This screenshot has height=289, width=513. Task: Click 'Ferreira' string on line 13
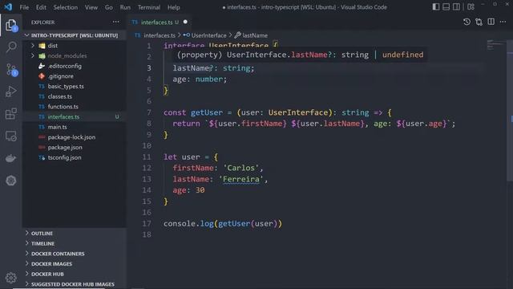(241, 179)
